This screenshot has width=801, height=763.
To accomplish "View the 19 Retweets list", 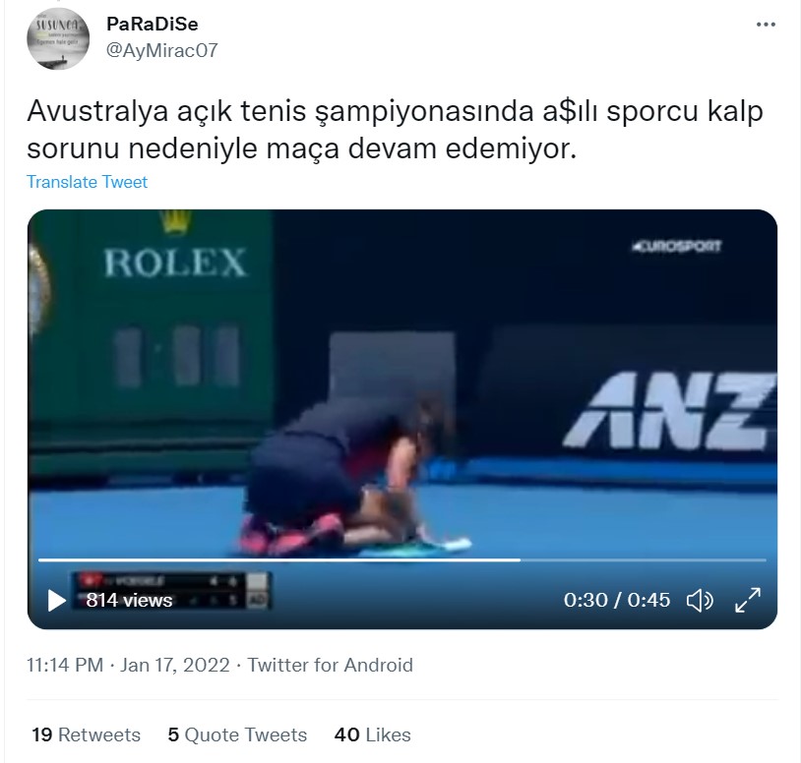I will tap(86, 734).
